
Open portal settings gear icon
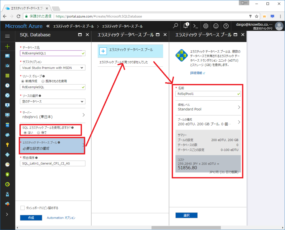[206, 26]
